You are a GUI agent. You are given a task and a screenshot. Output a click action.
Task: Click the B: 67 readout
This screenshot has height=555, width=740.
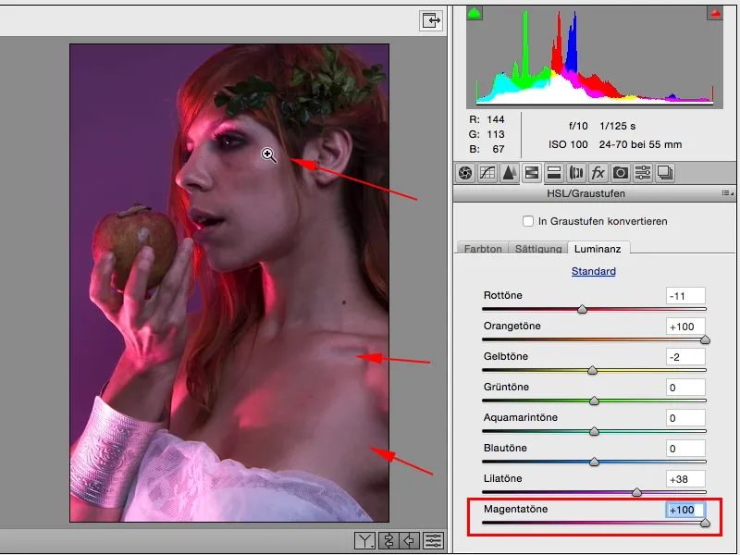point(487,149)
